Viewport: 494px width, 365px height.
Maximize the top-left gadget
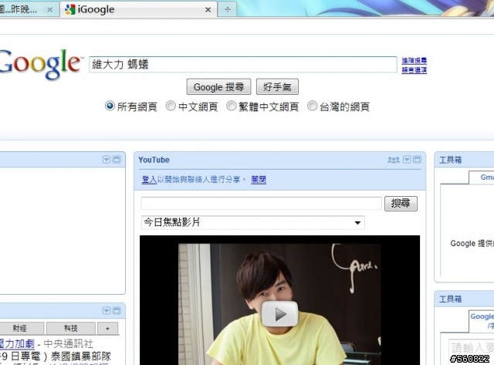117,160
